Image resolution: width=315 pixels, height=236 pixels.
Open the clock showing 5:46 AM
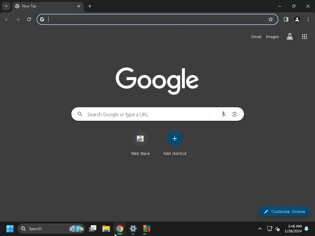(293, 229)
